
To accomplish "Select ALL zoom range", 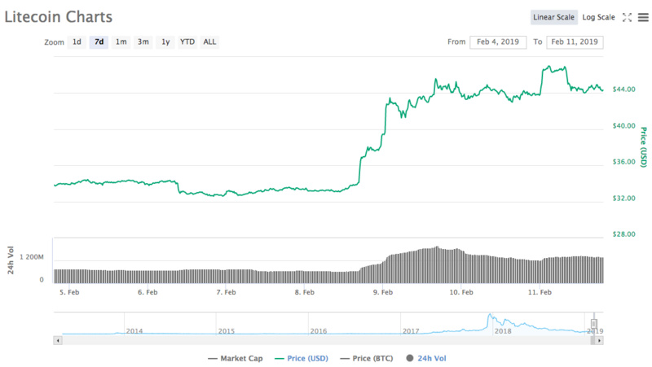I will coord(209,42).
